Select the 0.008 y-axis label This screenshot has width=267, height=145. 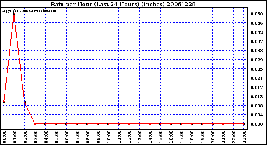257,106
